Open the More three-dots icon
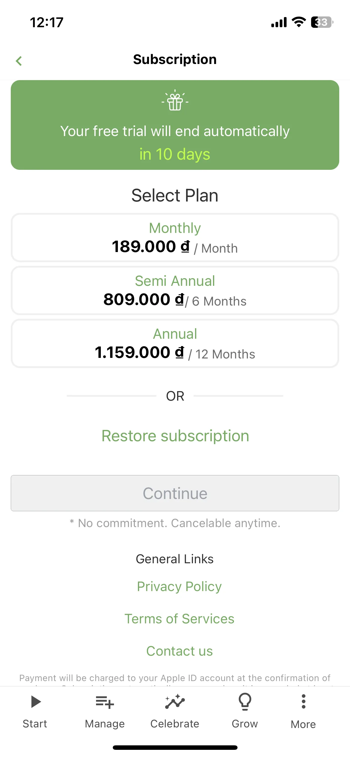This screenshot has width=350, height=757. coord(303,701)
